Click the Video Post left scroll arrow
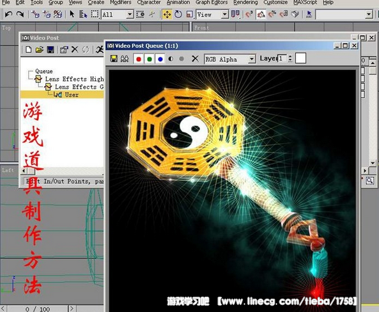 tap(24, 171)
